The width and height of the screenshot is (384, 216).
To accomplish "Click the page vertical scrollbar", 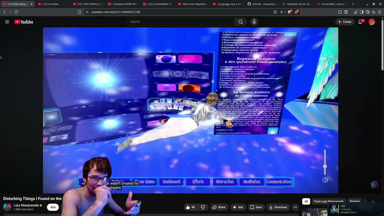I will pos(382,44).
